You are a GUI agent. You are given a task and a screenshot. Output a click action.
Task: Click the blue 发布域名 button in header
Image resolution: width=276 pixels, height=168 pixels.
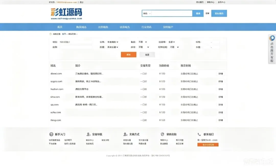coord(219,13)
